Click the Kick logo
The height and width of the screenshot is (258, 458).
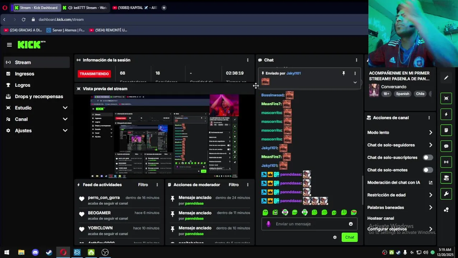pos(32,44)
